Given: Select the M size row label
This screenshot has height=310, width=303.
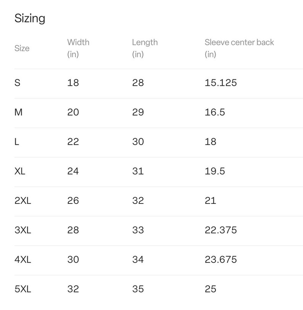Looking at the screenshot, I should (18, 112).
